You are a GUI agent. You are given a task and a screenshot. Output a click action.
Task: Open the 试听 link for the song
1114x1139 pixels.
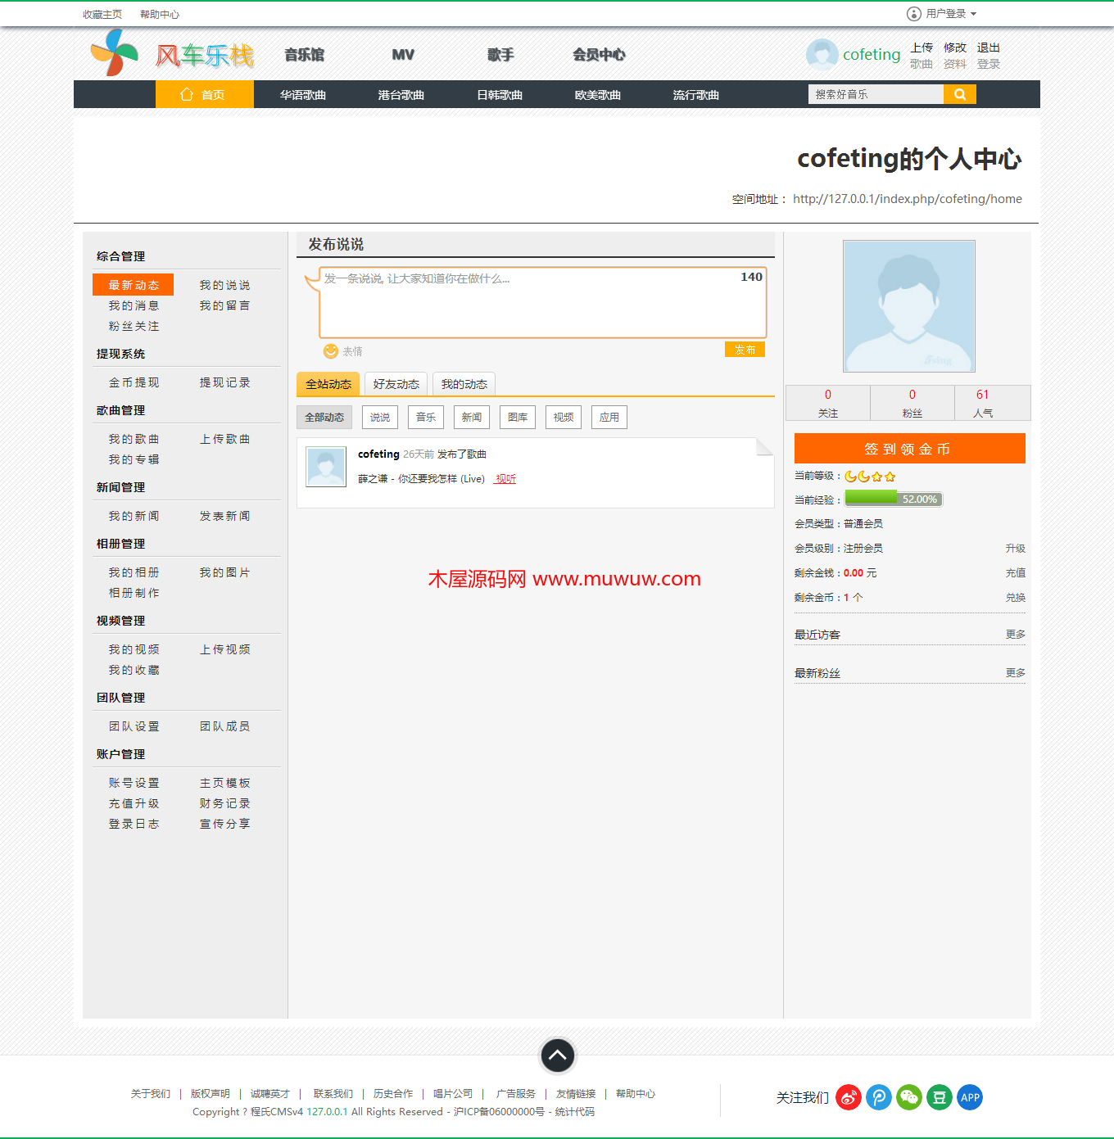505,479
